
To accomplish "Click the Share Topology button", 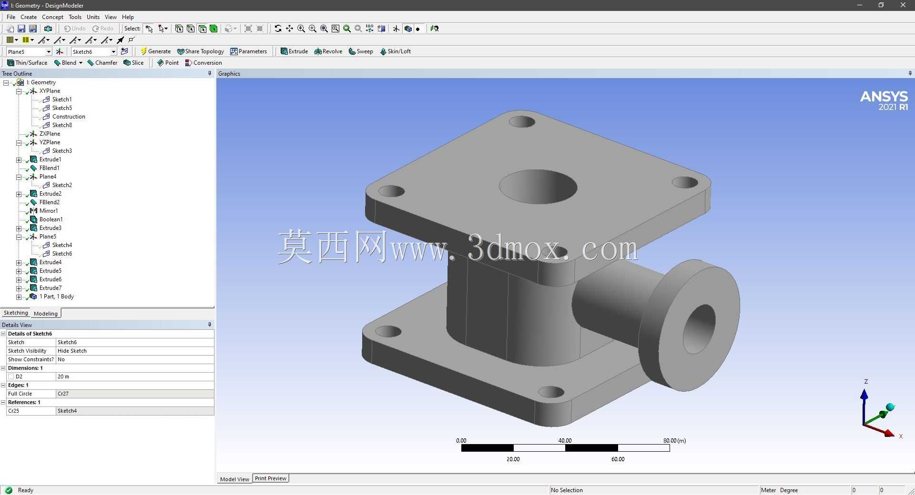I will 200,51.
